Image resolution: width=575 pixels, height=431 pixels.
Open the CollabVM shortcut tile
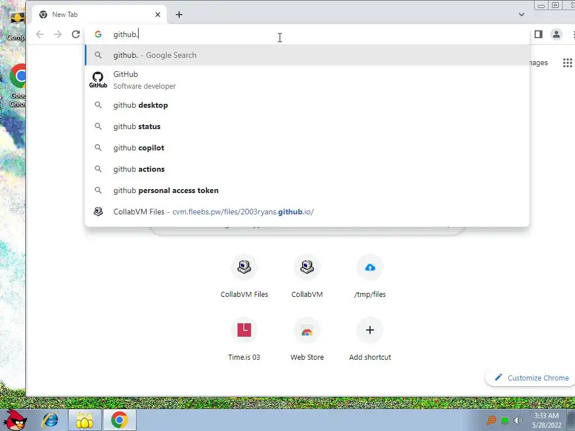point(307,277)
